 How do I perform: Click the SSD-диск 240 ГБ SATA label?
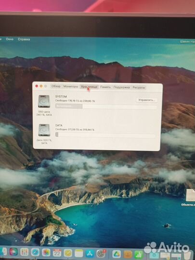(x=44, y=113)
